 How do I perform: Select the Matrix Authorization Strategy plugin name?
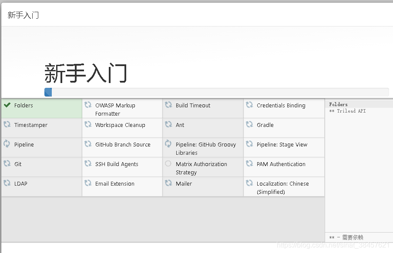coord(202,168)
